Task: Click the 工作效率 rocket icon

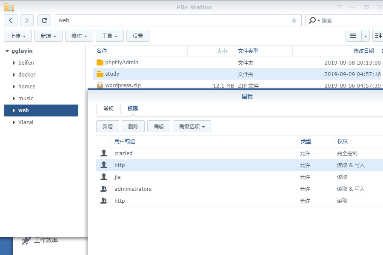Action: point(25,240)
